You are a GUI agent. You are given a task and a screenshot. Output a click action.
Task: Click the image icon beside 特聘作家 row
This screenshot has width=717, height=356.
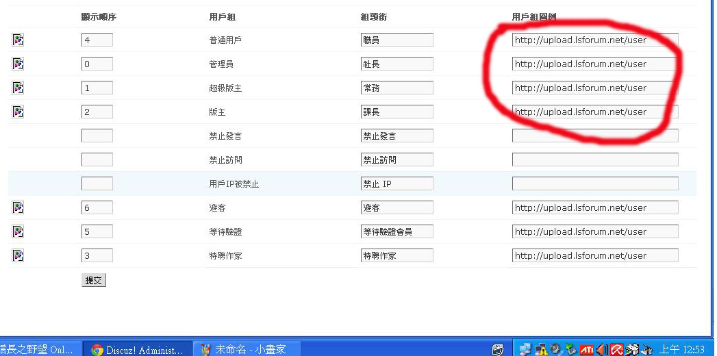[18, 255]
